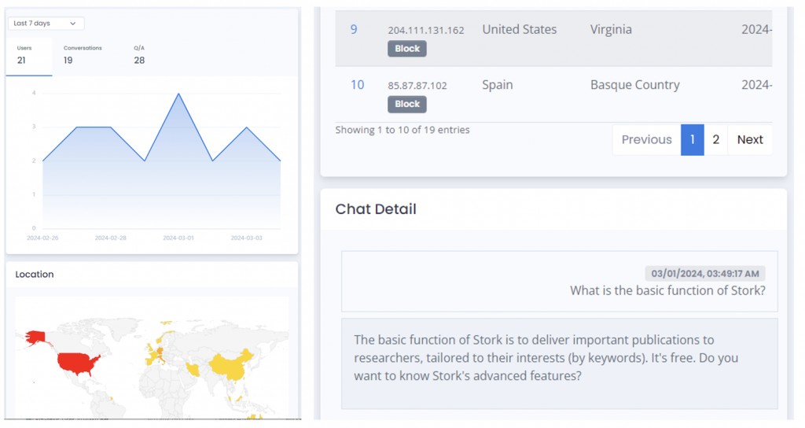Image resolution: width=805 pixels, height=428 pixels.
Task: Switch to the Conversations tab
Action: click(x=83, y=54)
